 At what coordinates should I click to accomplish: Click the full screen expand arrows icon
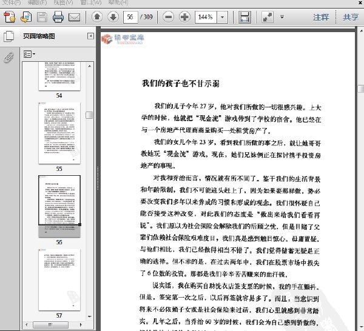click(x=267, y=17)
